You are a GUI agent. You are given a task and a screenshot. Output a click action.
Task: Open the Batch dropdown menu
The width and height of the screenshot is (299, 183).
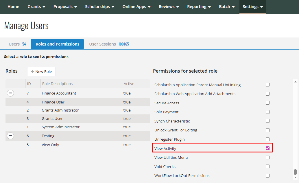pos(227,7)
